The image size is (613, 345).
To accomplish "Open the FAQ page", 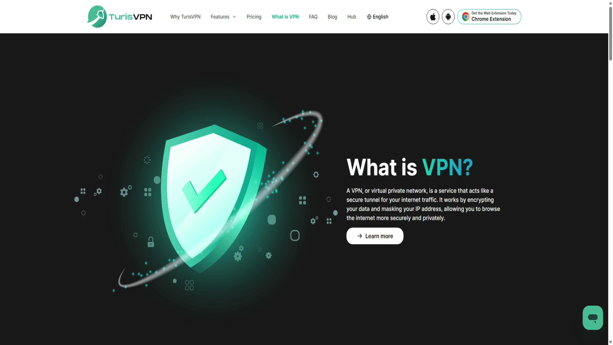I will point(313,17).
